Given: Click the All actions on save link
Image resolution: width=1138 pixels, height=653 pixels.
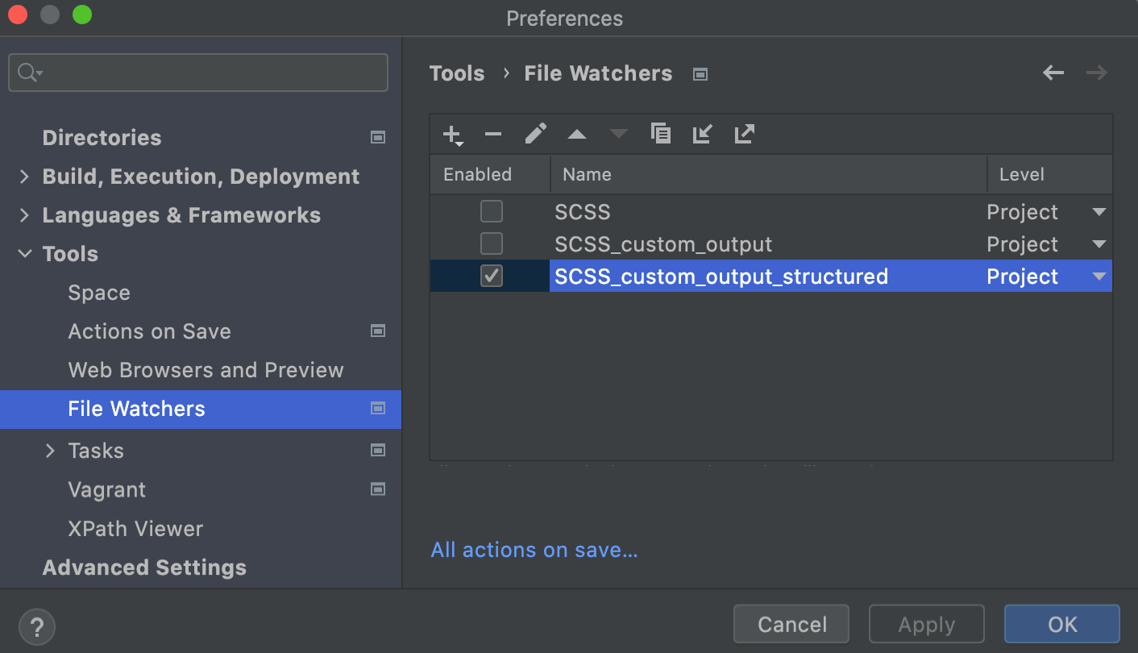Looking at the screenshot, I should coord(534,550).
